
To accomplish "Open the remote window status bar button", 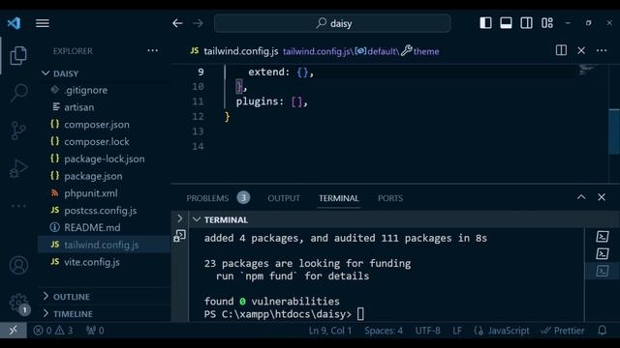I will [13, 331].
